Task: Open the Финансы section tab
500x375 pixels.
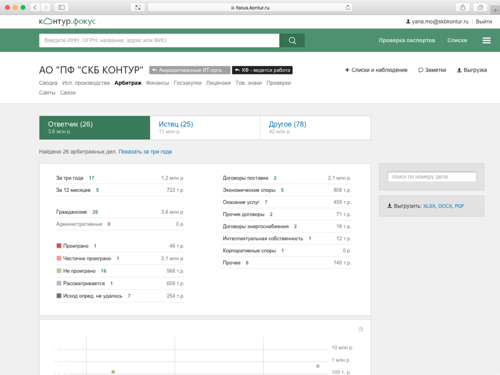Action: (158, 83)
